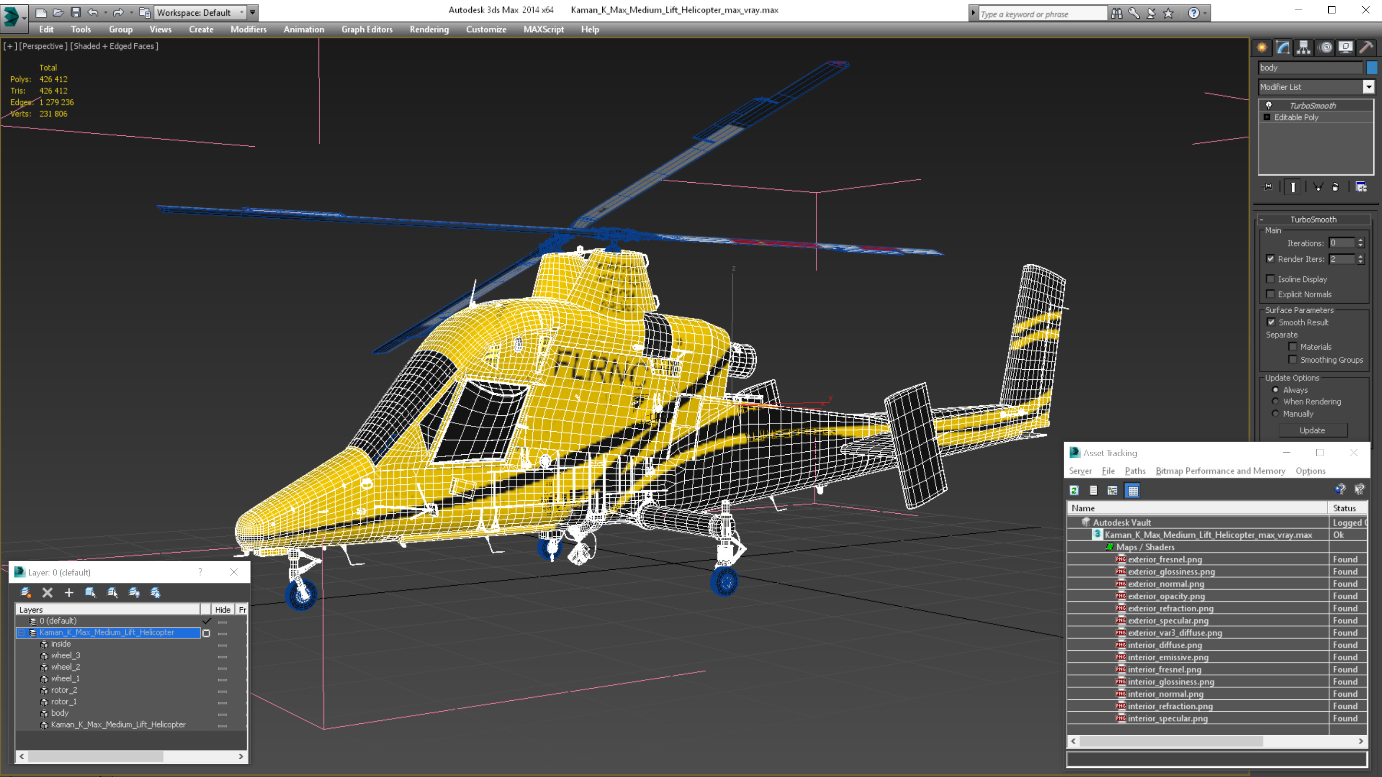Open Bitmap Performance and Memory menu
The image size is (1382, 777).
click(x=1220, y=471)
